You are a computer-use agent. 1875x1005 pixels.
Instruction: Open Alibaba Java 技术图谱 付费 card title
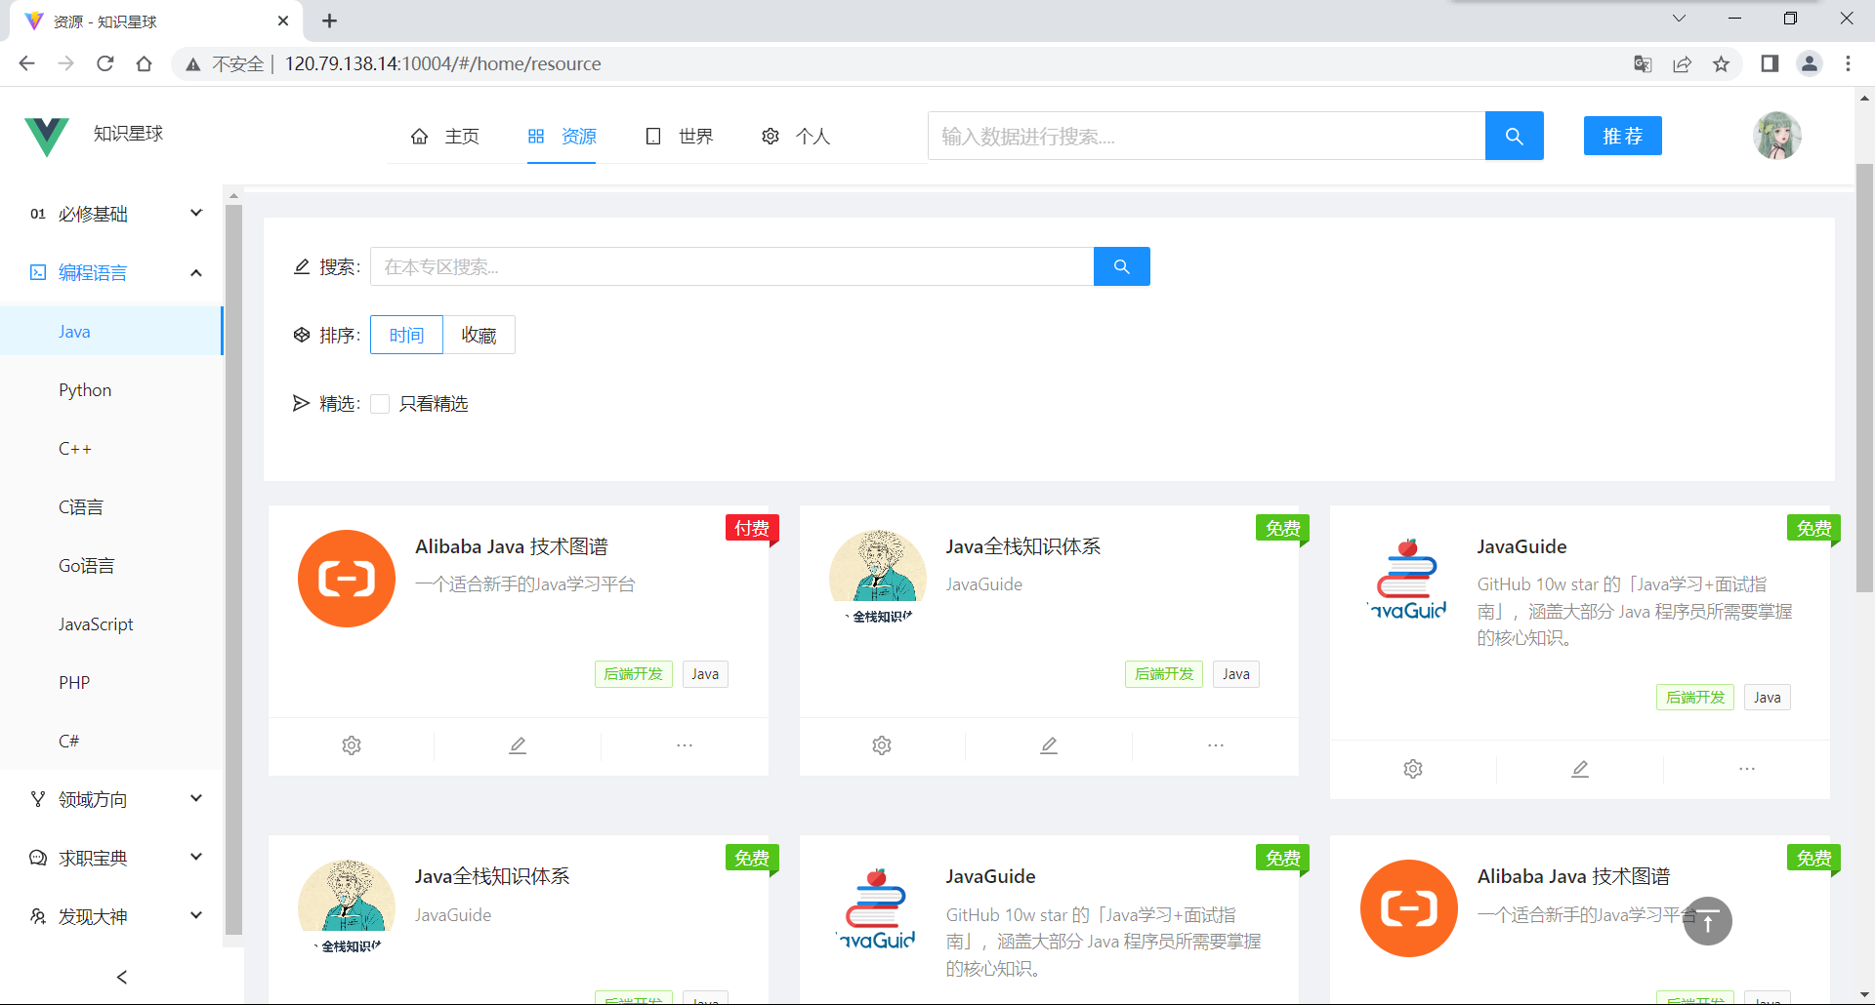pos(512,546)
